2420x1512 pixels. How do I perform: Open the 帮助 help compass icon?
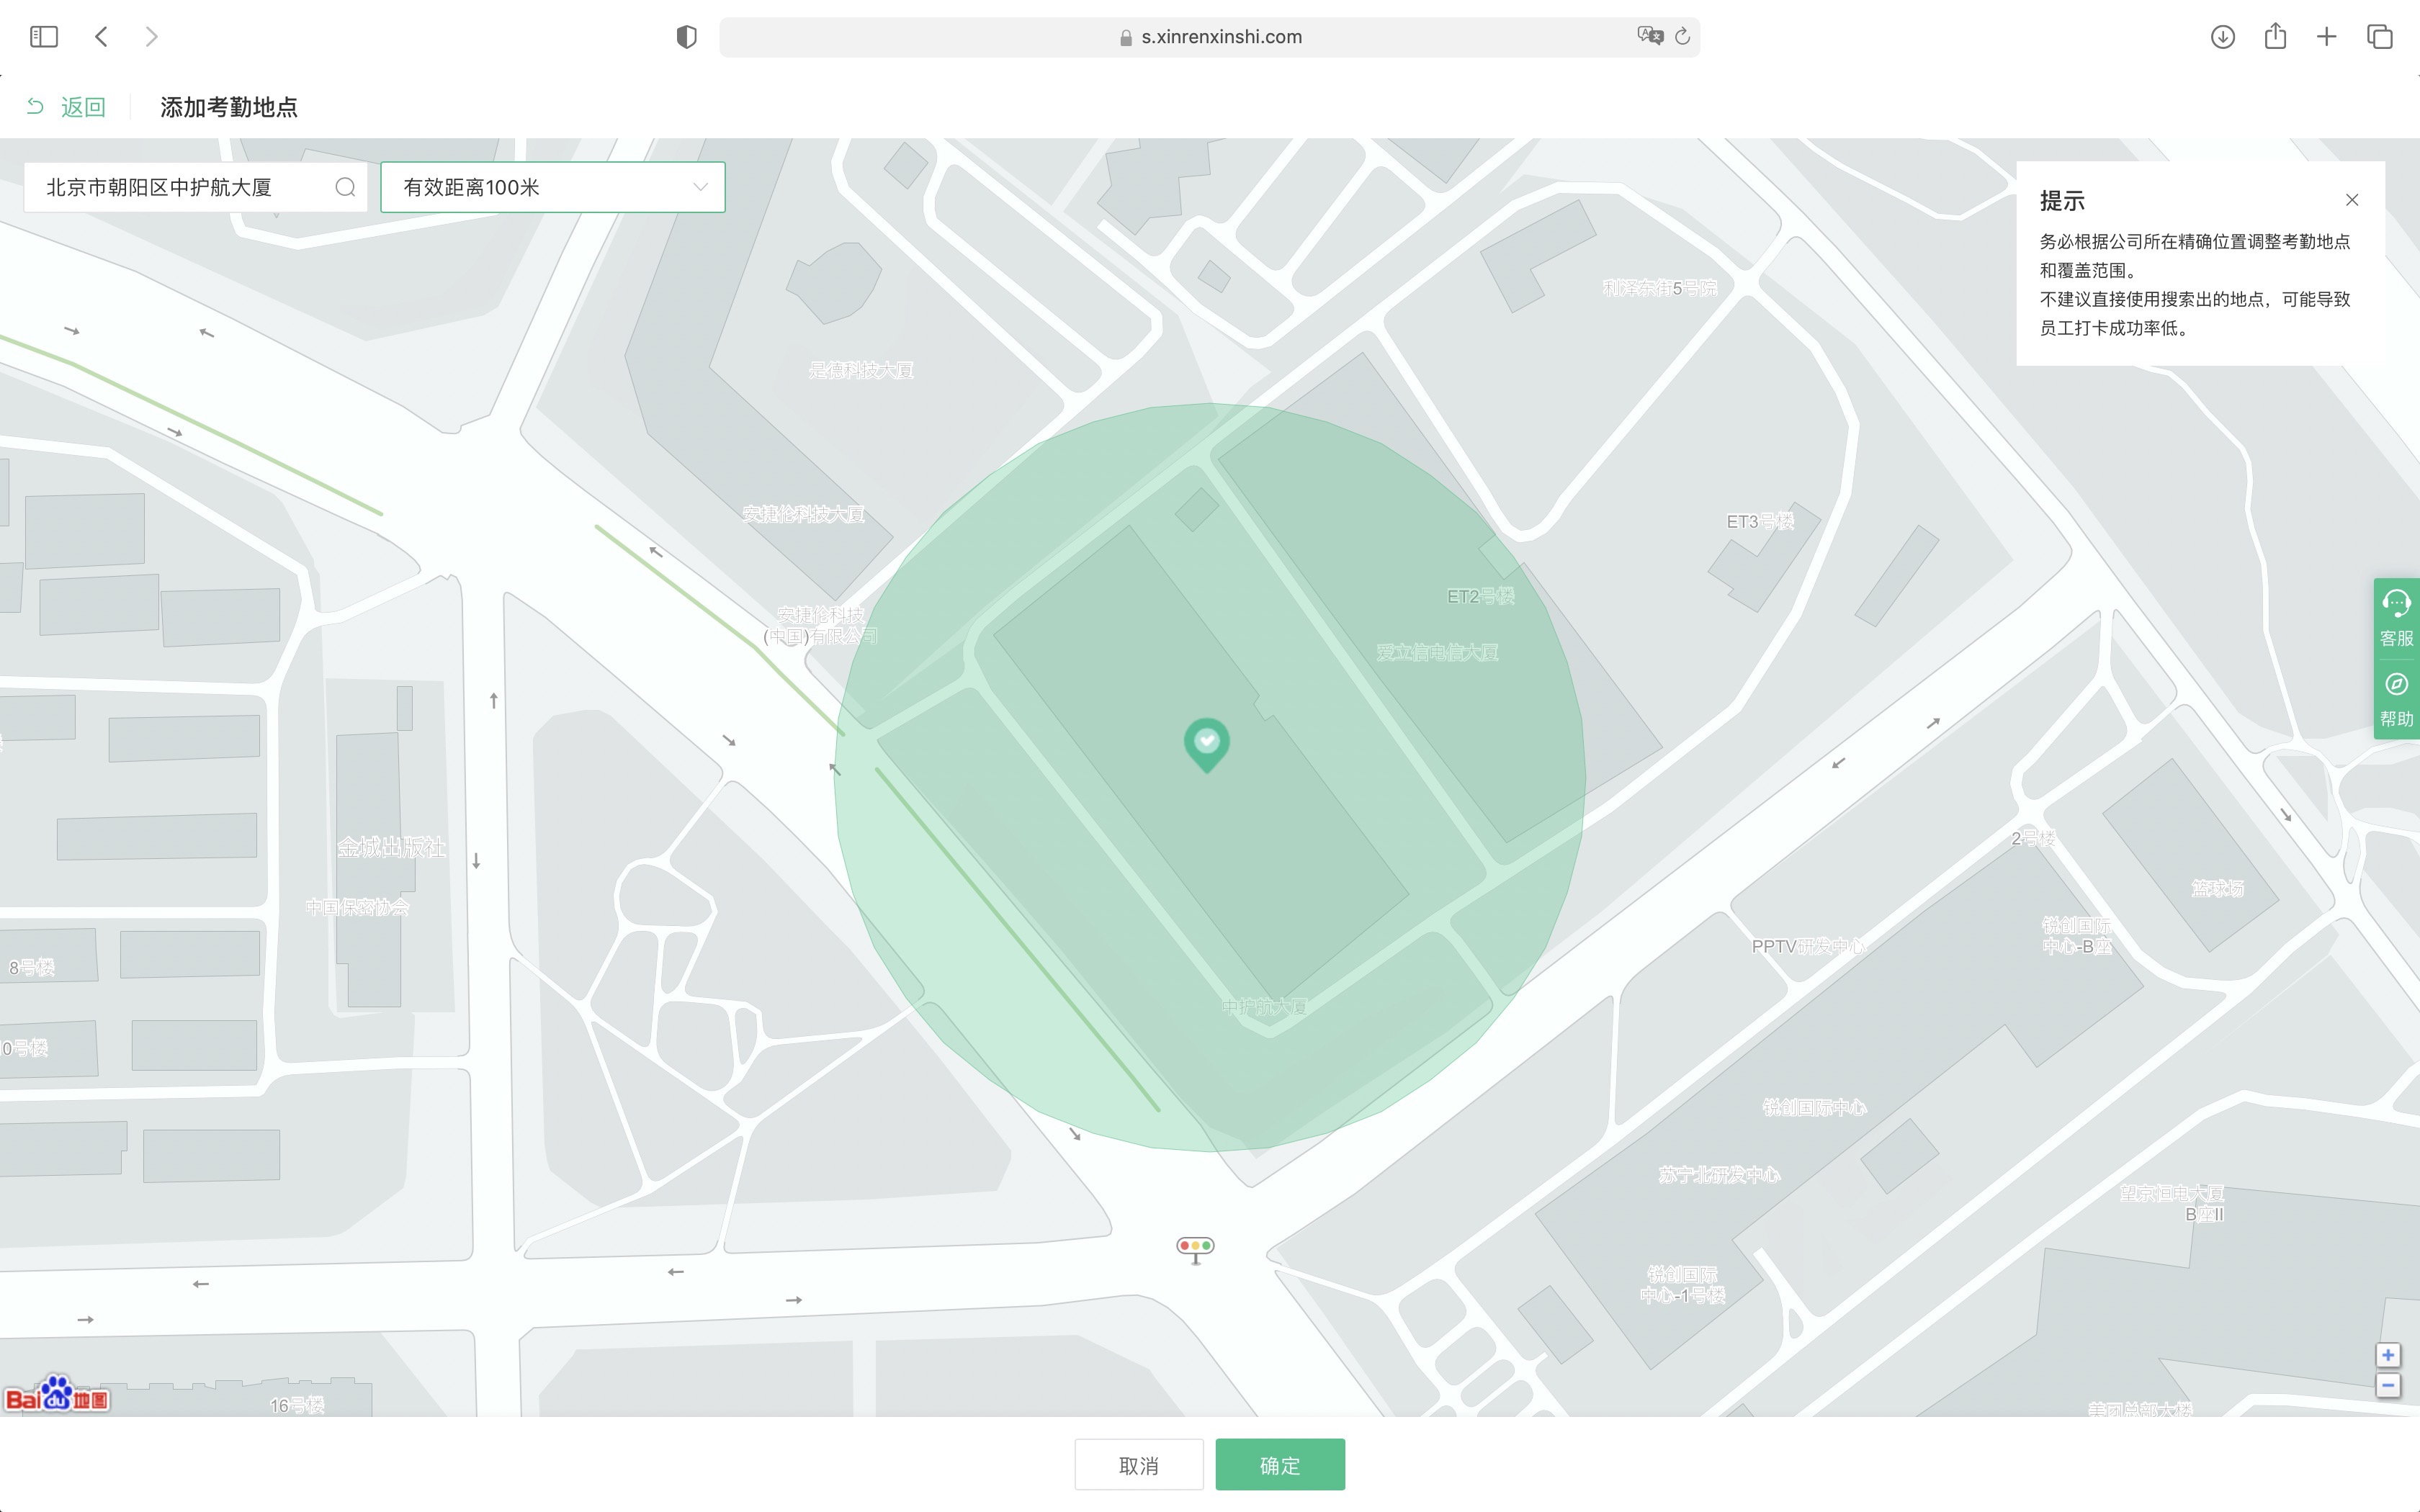pos(2396,698)
